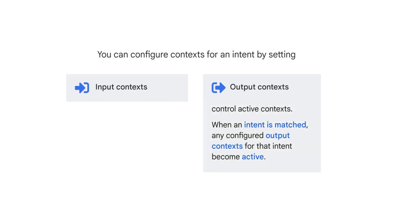Click 'for that intent' text
The width and height of the screenshot is (393, 221).
coord(268,146)
